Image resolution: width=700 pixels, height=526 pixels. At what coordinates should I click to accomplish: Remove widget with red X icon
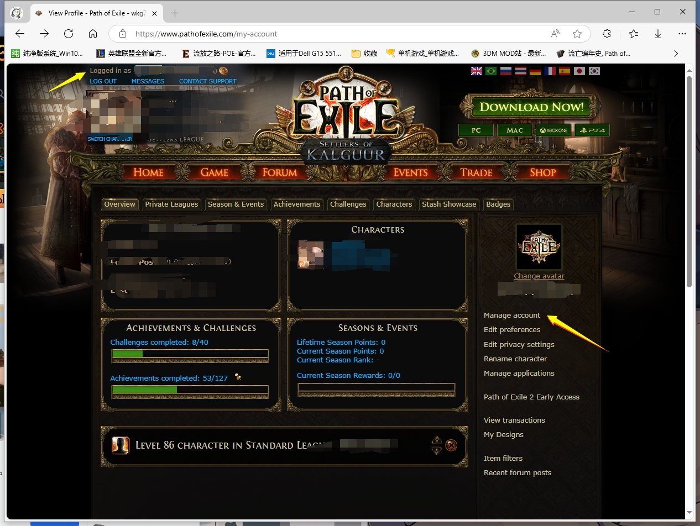(x=451, y=445)
